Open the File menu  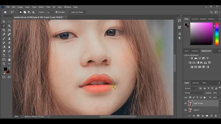point(8,7)
